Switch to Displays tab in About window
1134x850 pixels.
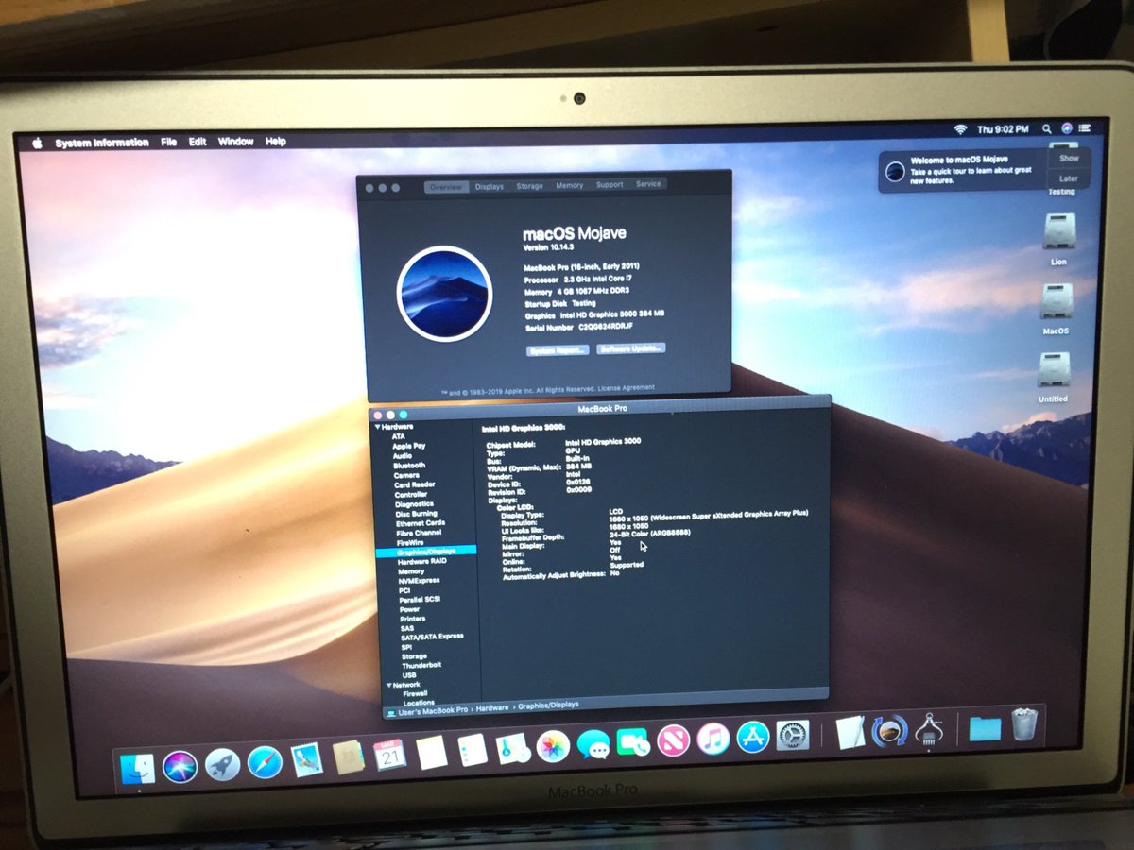point(490,186)
